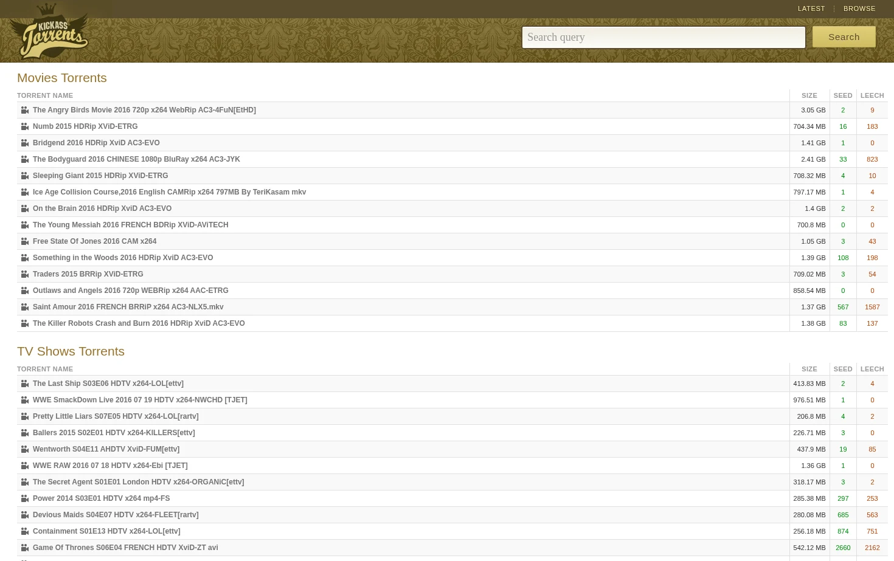Open The Young Messiah 2016 FRENCH torrent
This screenshot has width=894, height=561.
[131, 225]
